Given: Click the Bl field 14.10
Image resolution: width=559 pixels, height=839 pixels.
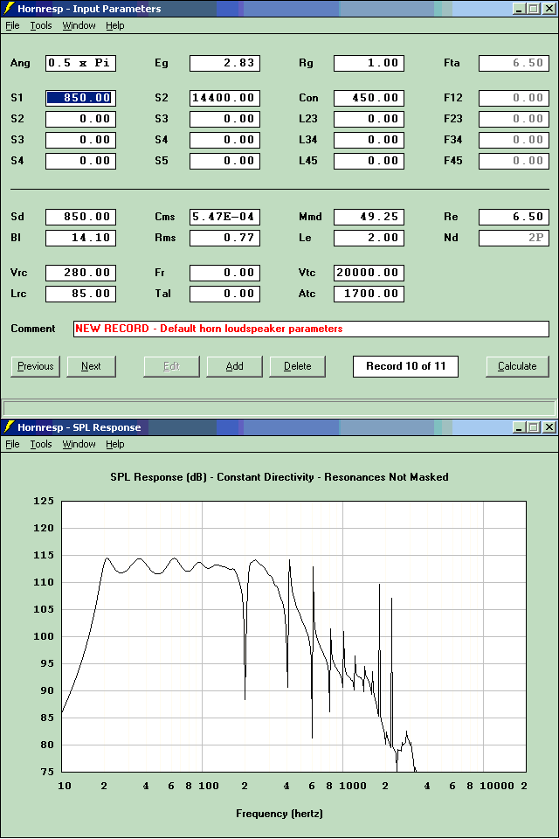Looking at the screenshot, I should click(80, 238).
